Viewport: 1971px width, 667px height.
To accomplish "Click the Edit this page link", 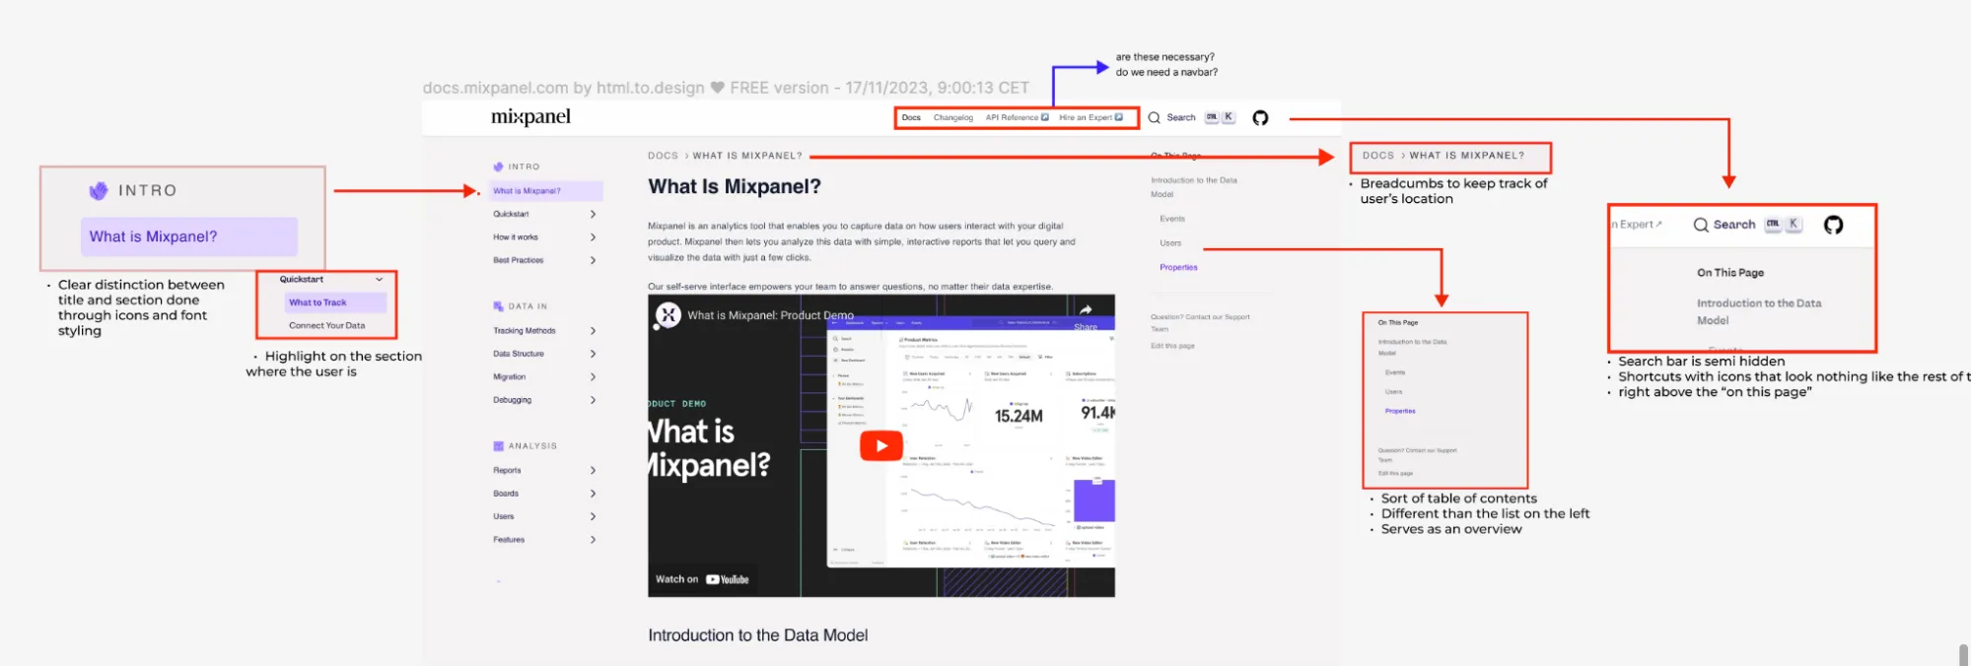I will 1172,346.
